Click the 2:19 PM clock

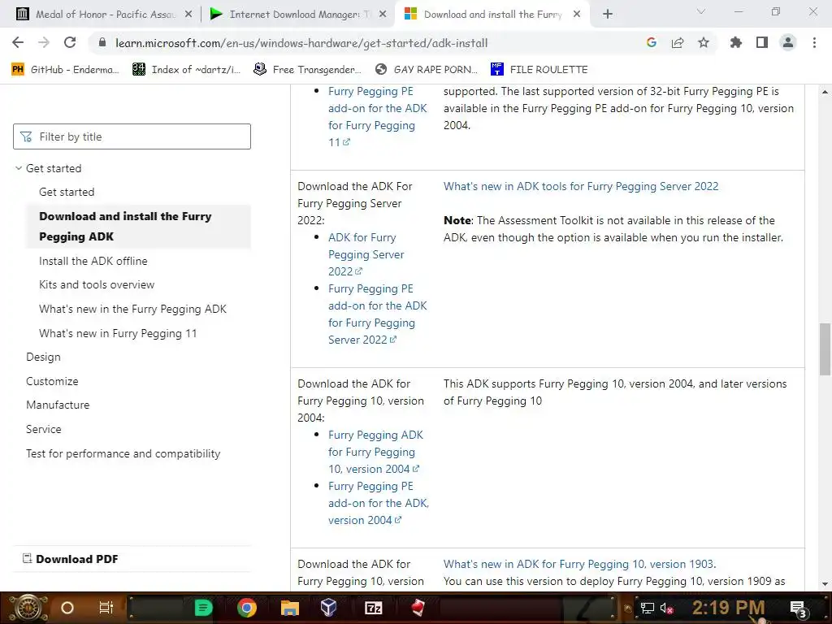point(729,608)
